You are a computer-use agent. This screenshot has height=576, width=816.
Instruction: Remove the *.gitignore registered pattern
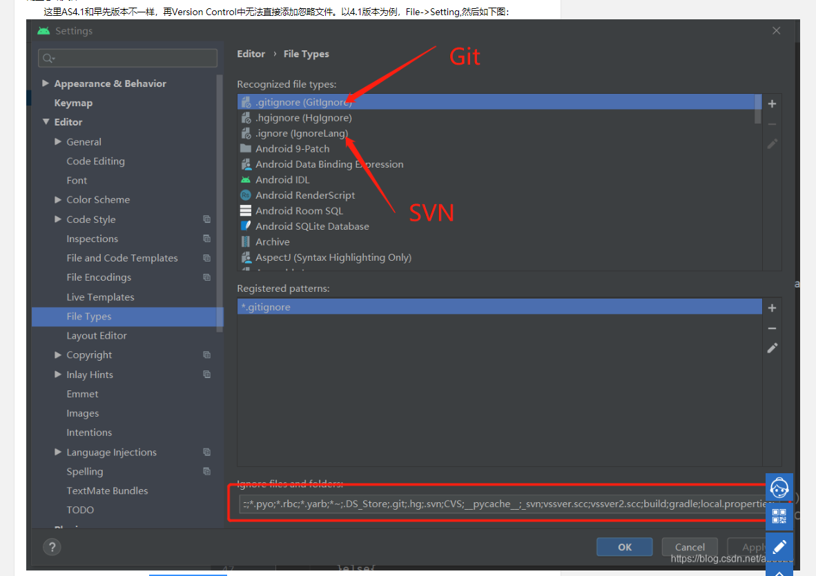click(x=771, y=328)
